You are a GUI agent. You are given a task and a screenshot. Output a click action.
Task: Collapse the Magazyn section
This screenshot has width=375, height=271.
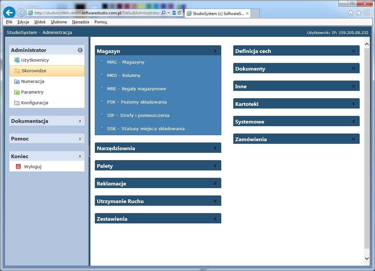pyautogui.click(x=215, y=51)
